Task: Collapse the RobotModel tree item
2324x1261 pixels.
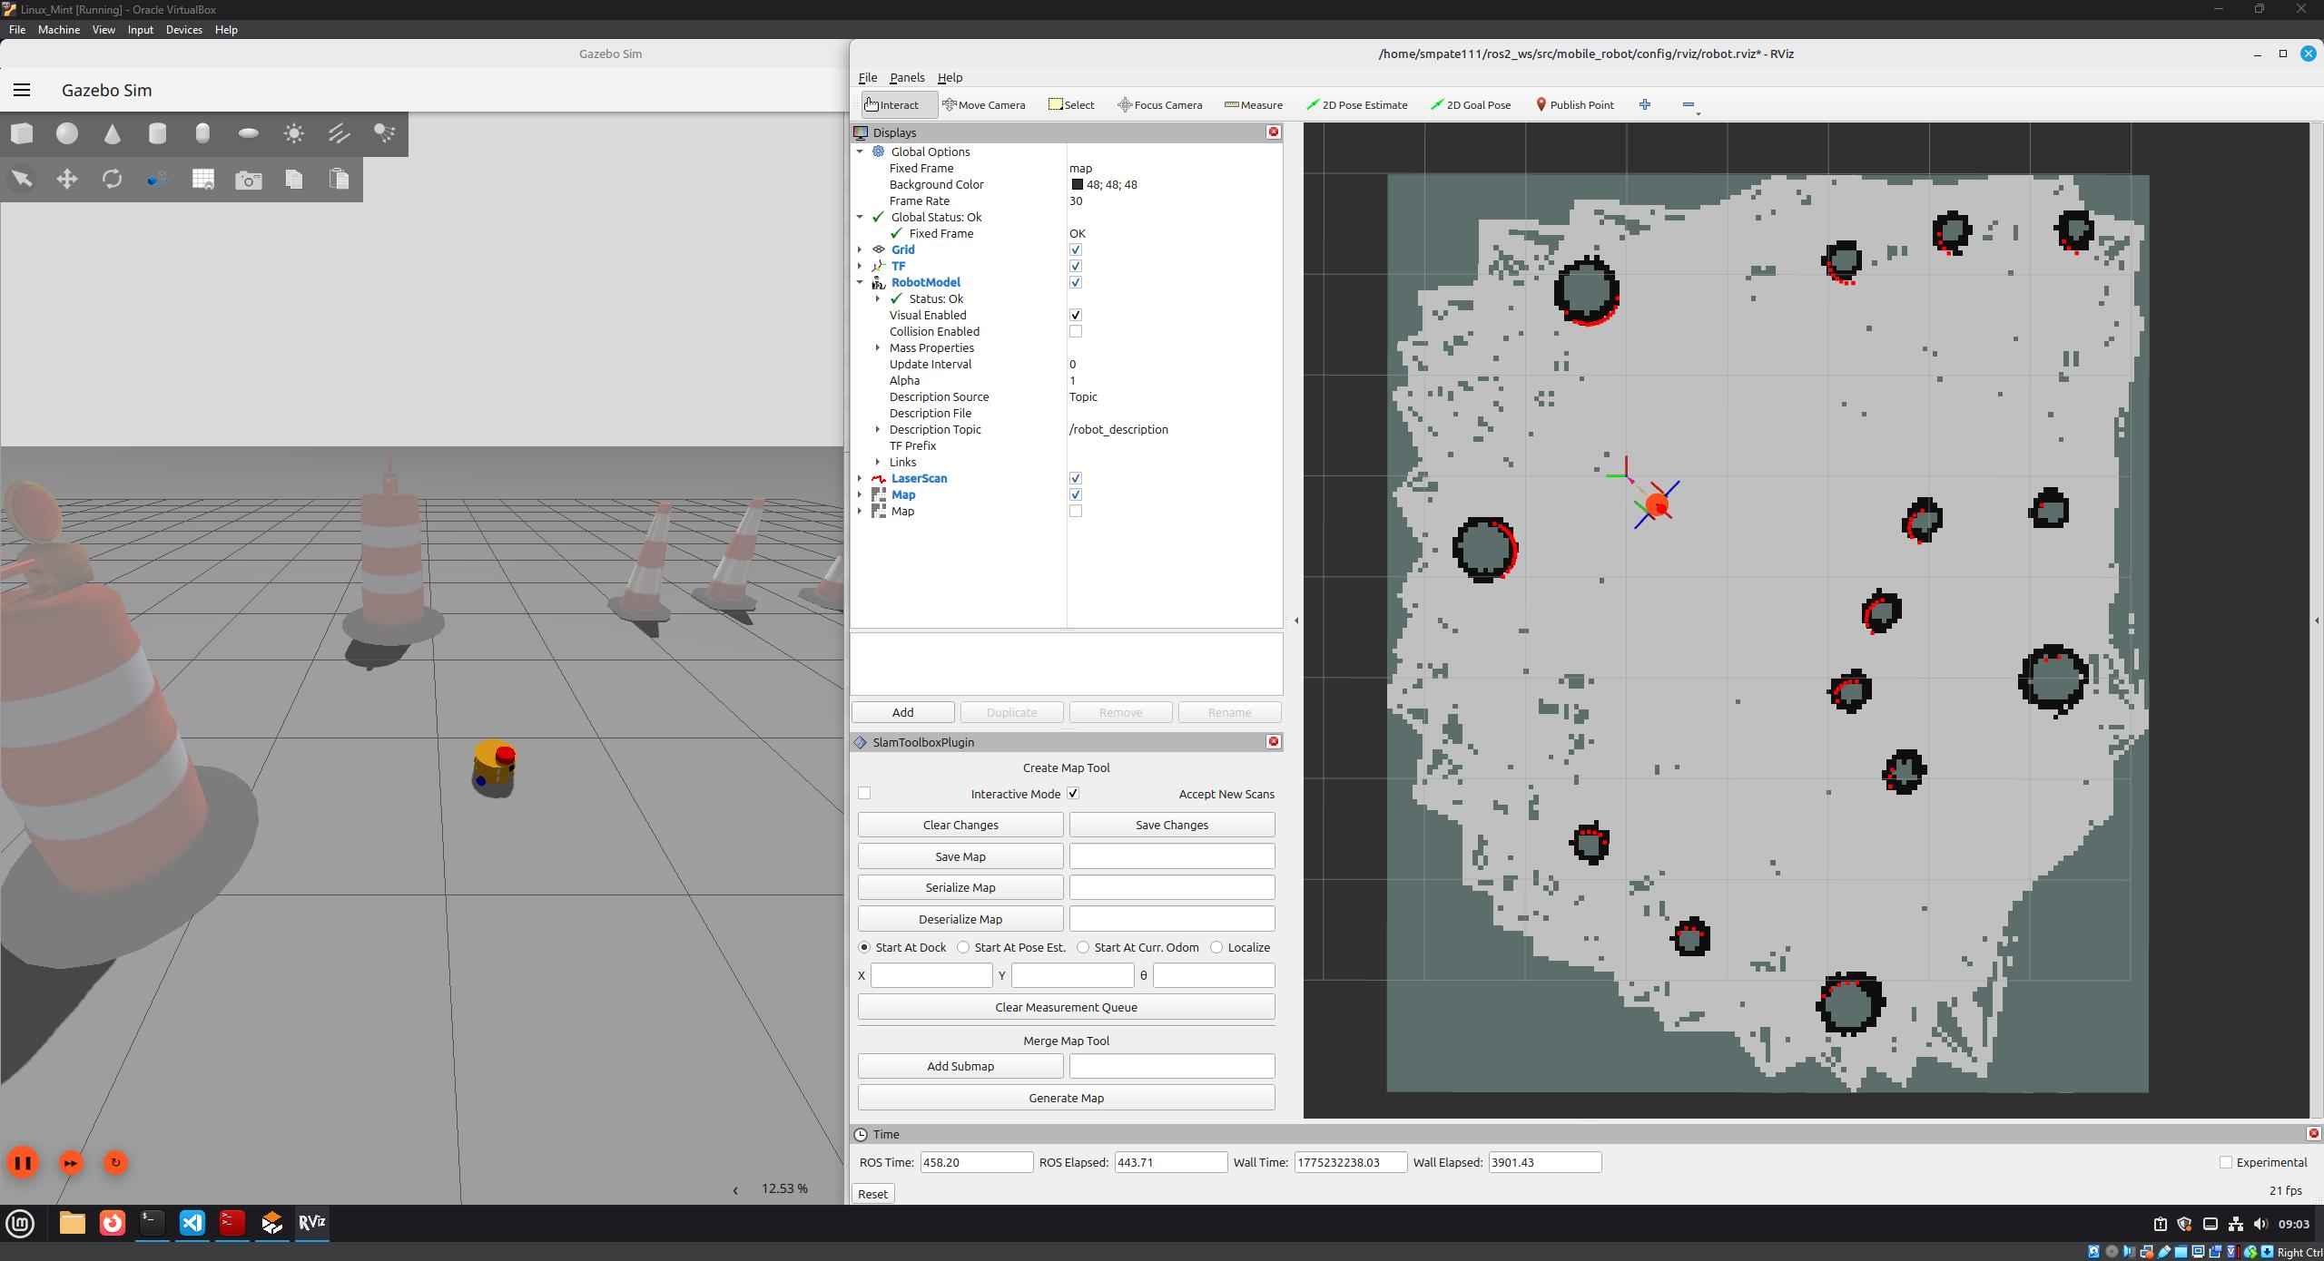Action: click(x=860, y=282)
